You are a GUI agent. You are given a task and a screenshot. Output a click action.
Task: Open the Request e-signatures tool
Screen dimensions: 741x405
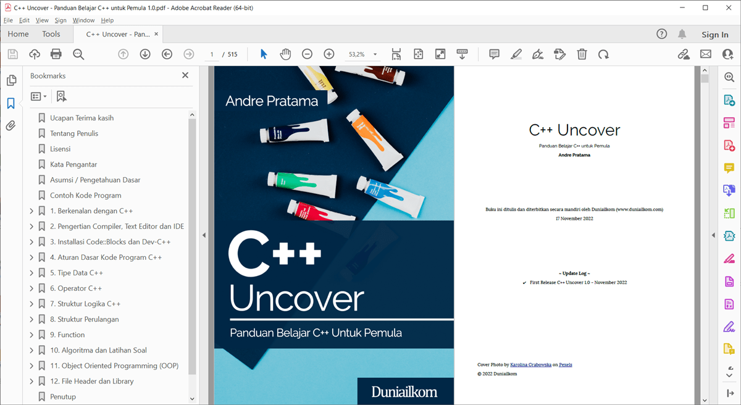560,54
